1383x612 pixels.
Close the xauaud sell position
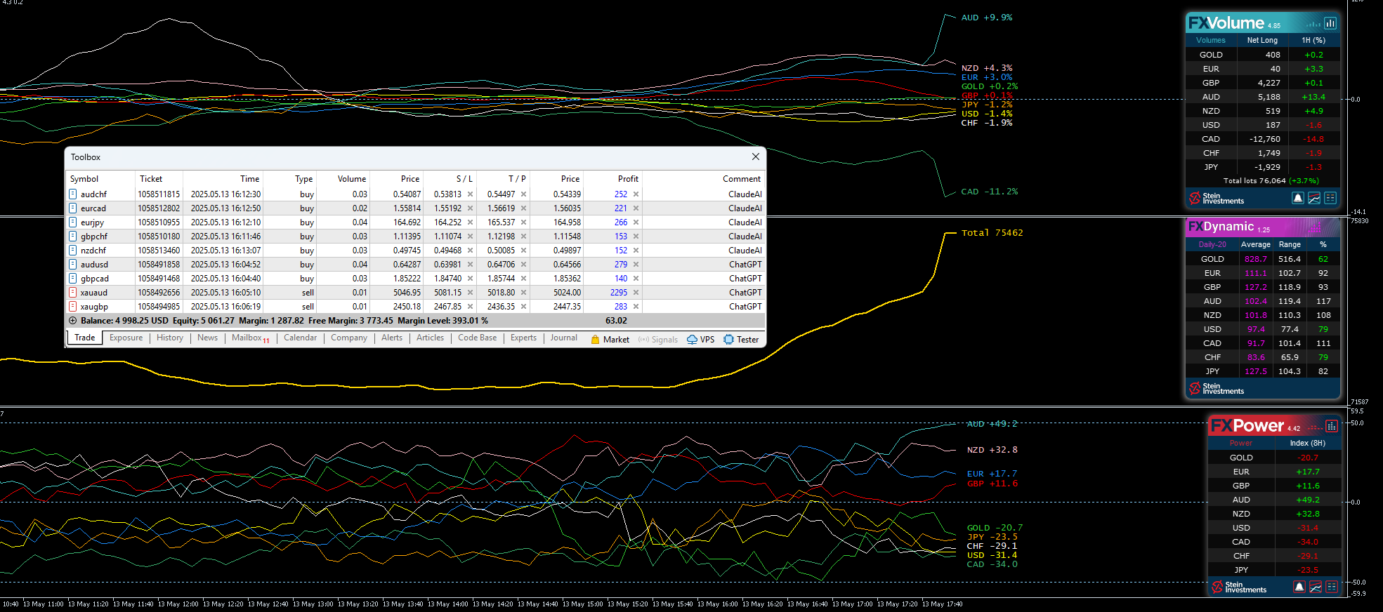[636, 293]
